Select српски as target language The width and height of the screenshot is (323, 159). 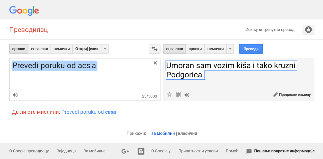(x=195, y=49)
